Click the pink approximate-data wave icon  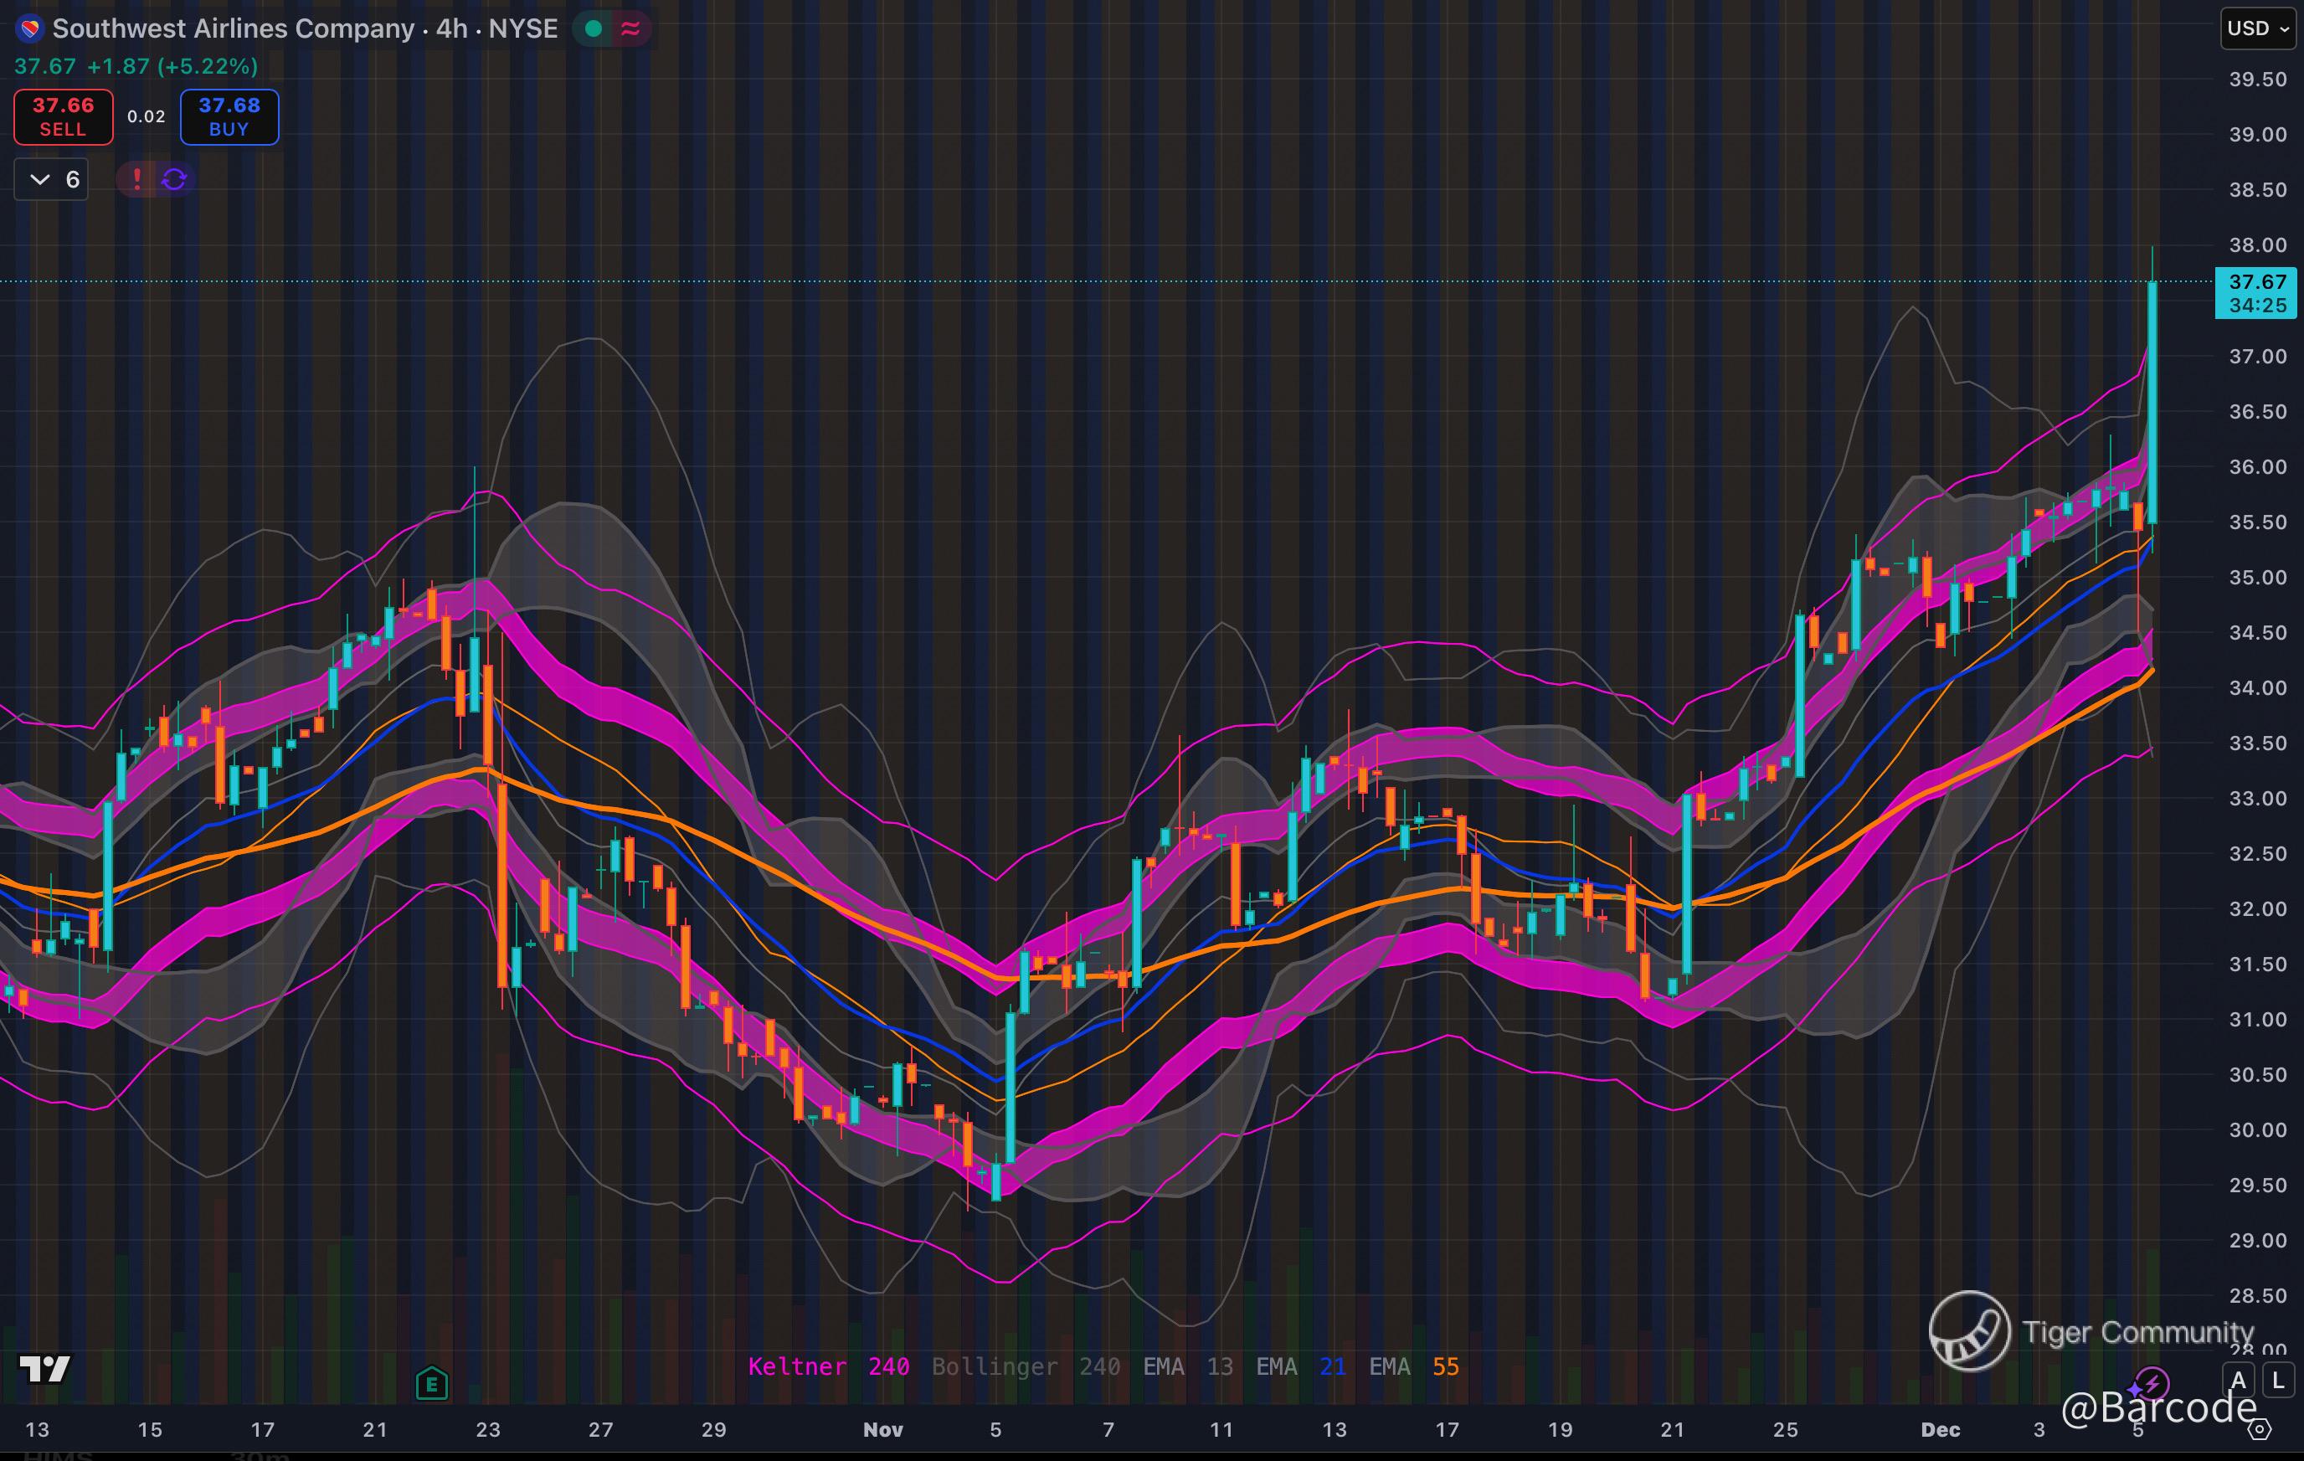tap(630, 28)
